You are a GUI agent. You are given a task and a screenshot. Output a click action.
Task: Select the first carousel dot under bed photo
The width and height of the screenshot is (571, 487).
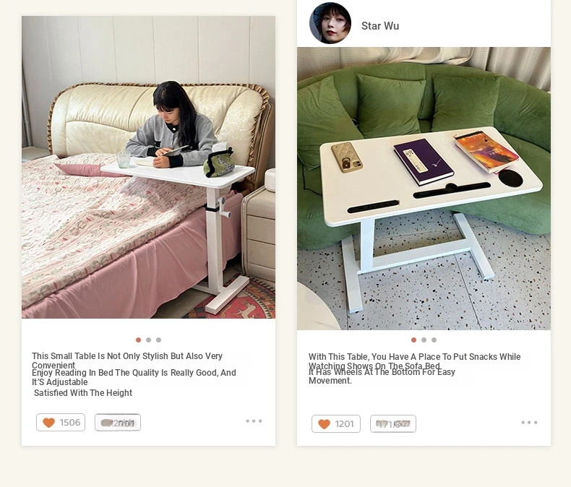click(x=138, y=340)
